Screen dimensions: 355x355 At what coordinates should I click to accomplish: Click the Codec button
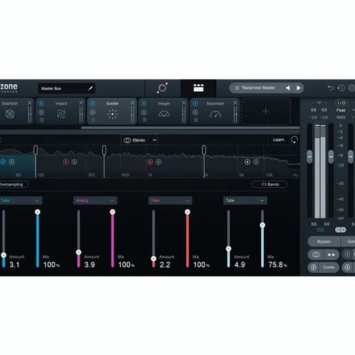(x=329, y=267)
